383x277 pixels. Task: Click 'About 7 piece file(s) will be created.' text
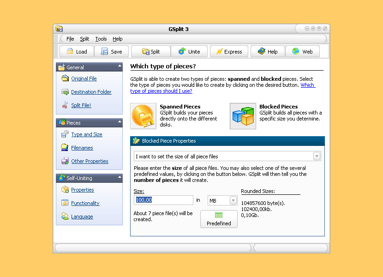pos(163,217)
